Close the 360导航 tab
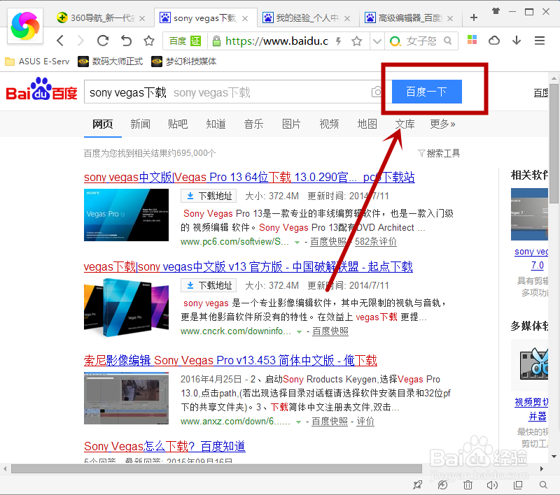The width and height of the screenshot is (560, 495). 142,18
